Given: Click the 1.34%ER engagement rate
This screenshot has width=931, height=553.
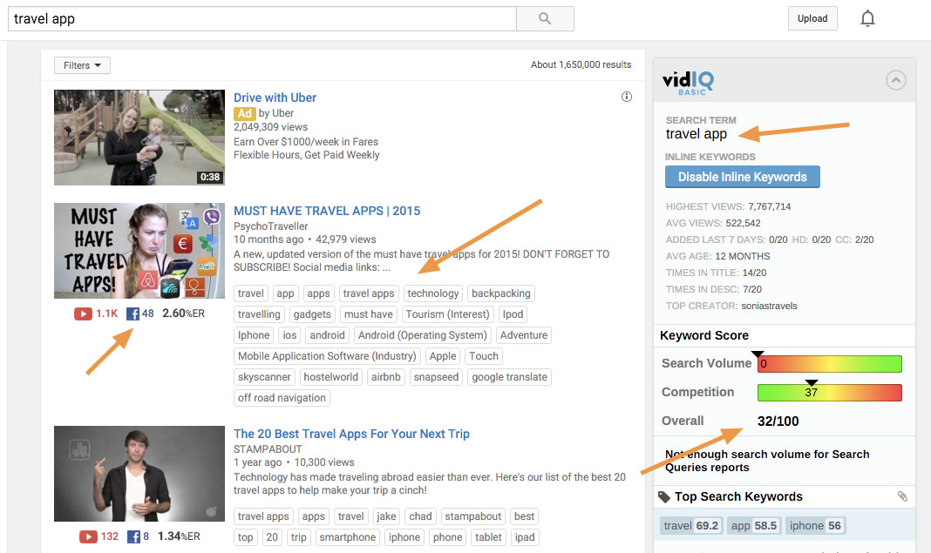Looking at the screenshot, I should point(179,536).
